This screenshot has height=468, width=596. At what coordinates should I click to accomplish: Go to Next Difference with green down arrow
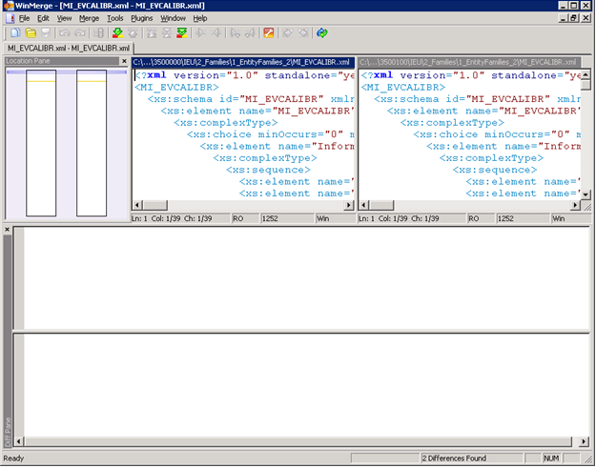pyautogui.click(x=117, y=33)
